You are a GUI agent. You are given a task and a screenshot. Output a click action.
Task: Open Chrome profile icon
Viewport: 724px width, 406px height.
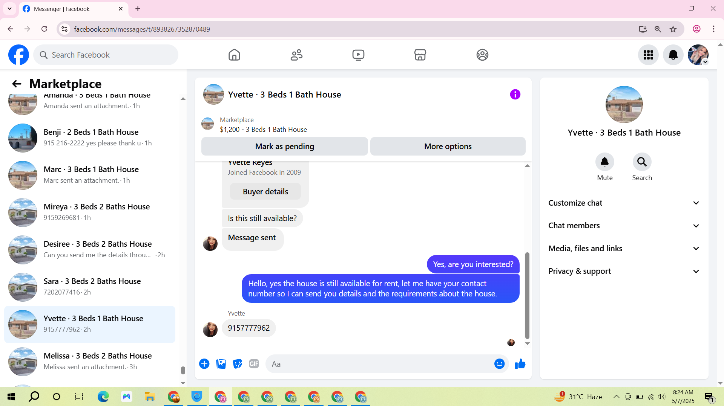(x=697, y=29)
